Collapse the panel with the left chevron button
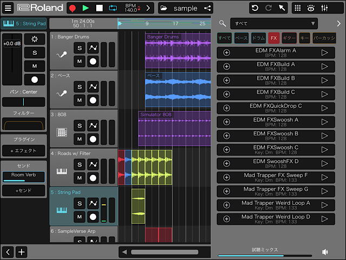This screenshot has height=260, width=346. (x=8, y=252)
